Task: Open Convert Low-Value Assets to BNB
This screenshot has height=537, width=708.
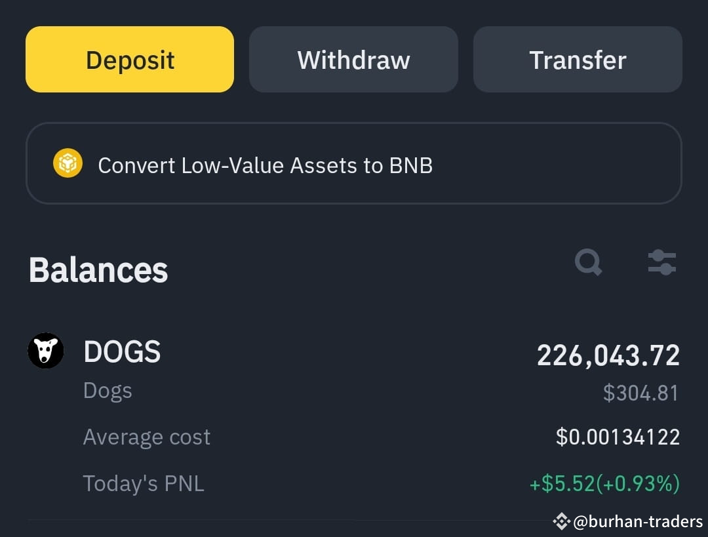Action: coord(265,165)
